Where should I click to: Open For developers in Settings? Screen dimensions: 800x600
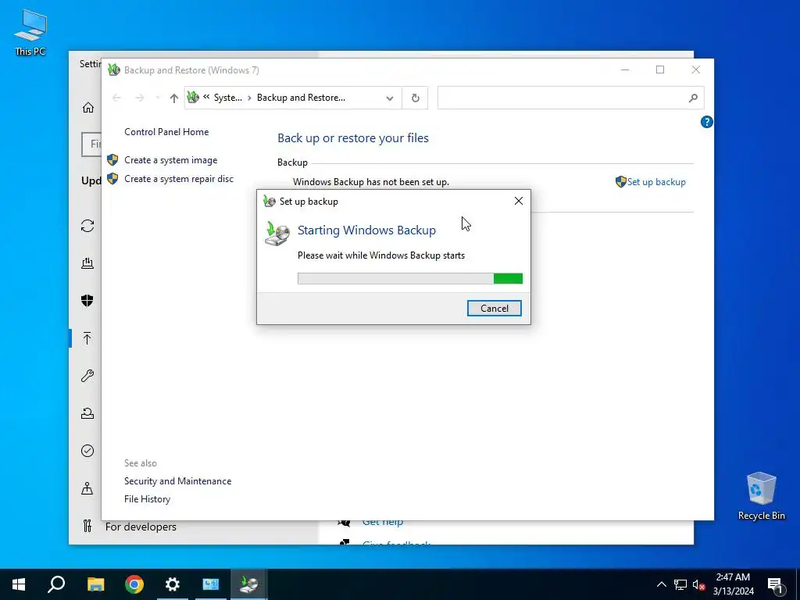(141, 527)
